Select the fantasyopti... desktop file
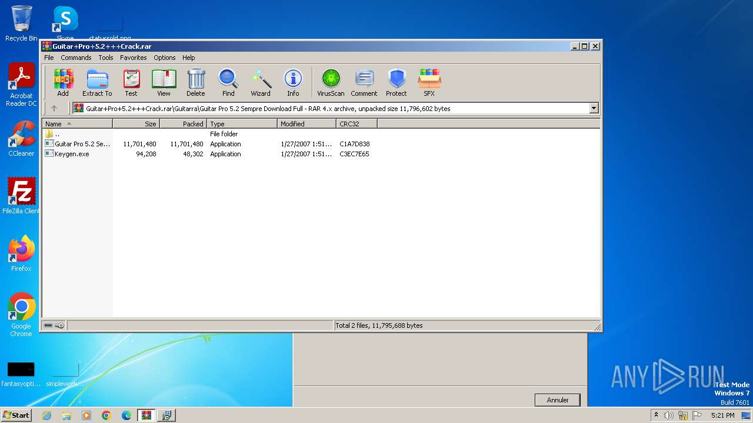The image size is (753, 423). [x=21, y=374]
